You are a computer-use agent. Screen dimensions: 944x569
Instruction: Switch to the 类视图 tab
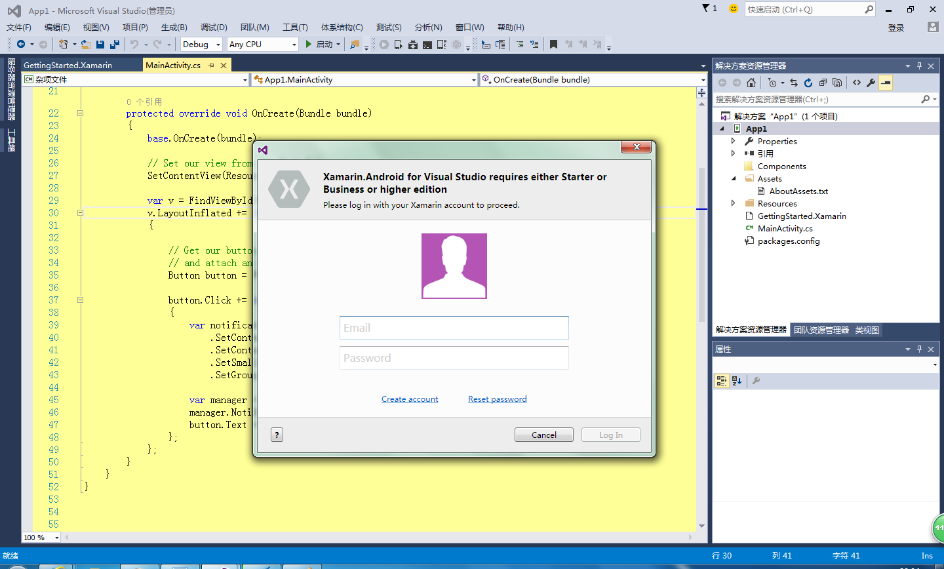pyautogui.click(x=867, y=330)
